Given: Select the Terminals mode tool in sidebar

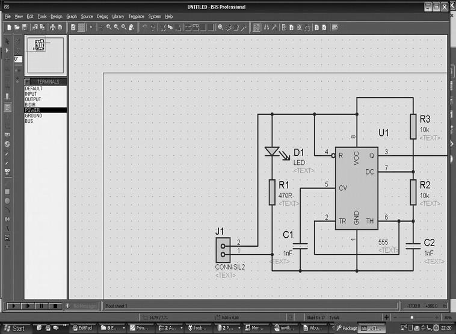Looking at the screenshot, I should coord(8,107).
